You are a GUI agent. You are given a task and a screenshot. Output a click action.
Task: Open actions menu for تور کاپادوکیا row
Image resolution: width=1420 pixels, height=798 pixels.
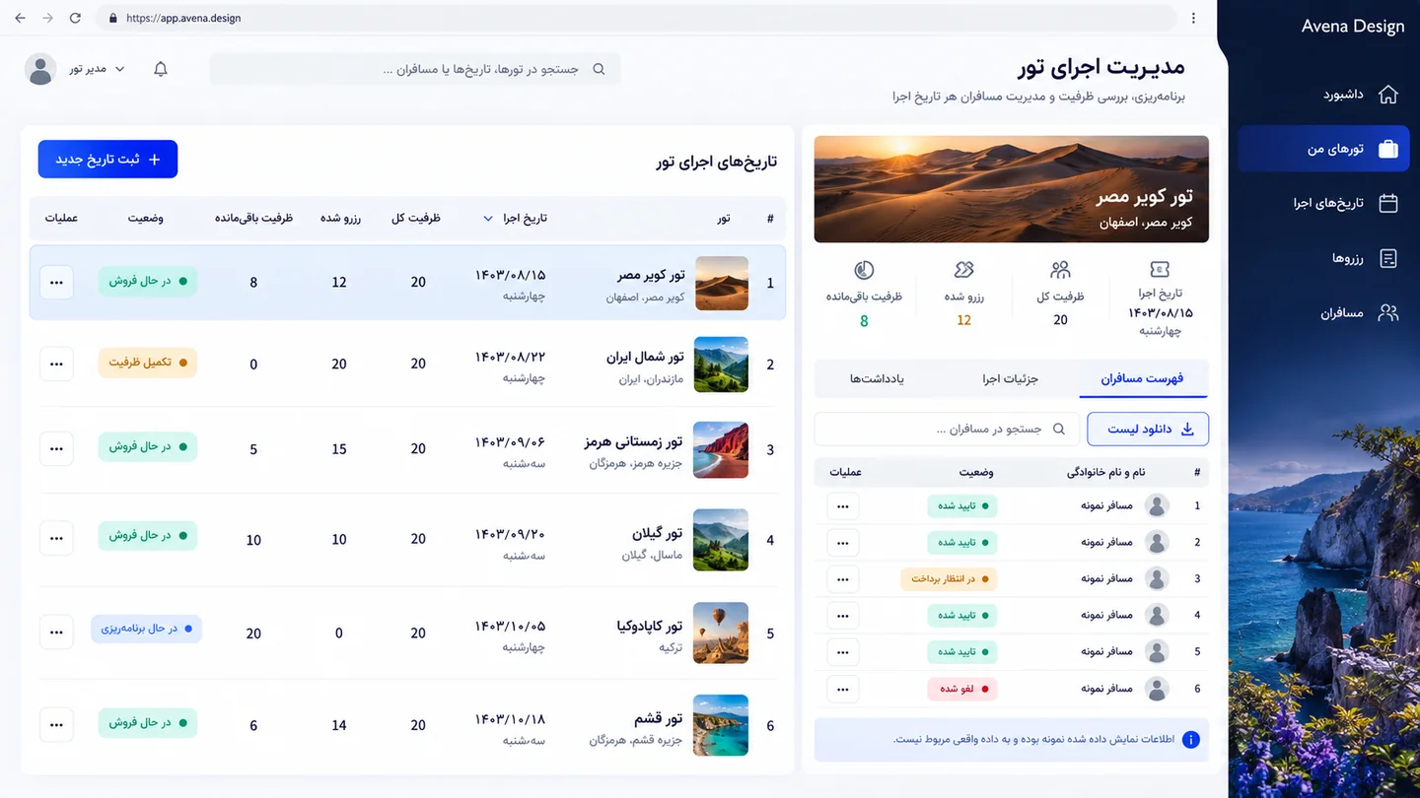click(x=56, y=632)
